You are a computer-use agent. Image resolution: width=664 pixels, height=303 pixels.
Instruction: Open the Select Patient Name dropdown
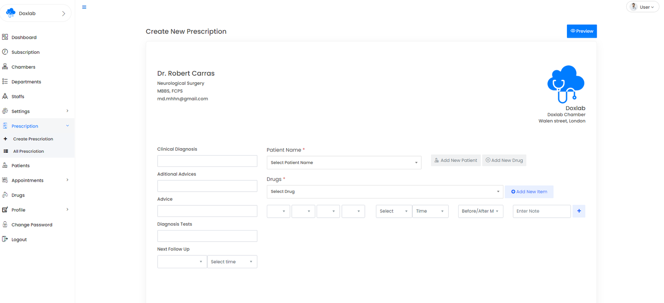344,163
